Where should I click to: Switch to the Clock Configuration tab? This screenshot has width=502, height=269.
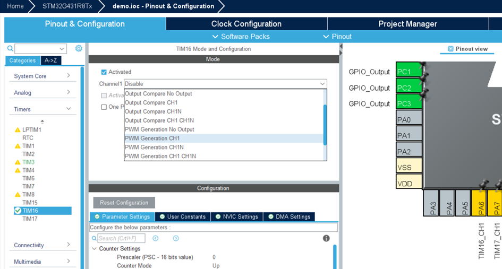click(246, 24)
